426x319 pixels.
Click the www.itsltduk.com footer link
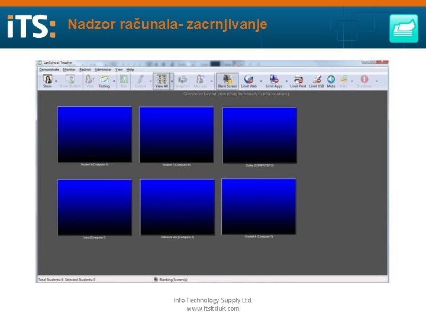pos(213,309)
